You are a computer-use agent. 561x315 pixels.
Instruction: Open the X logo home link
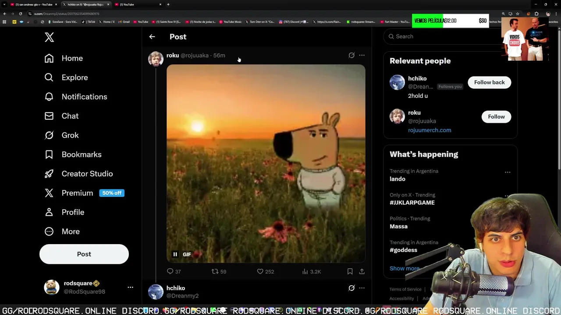click(x=49, y=37)
